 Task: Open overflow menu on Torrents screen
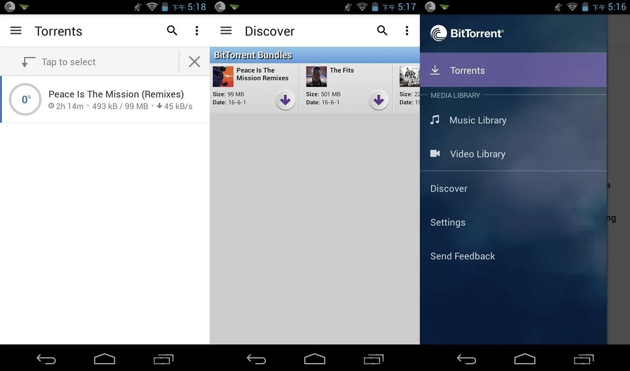pyautogui.click(x=197, y=30)
